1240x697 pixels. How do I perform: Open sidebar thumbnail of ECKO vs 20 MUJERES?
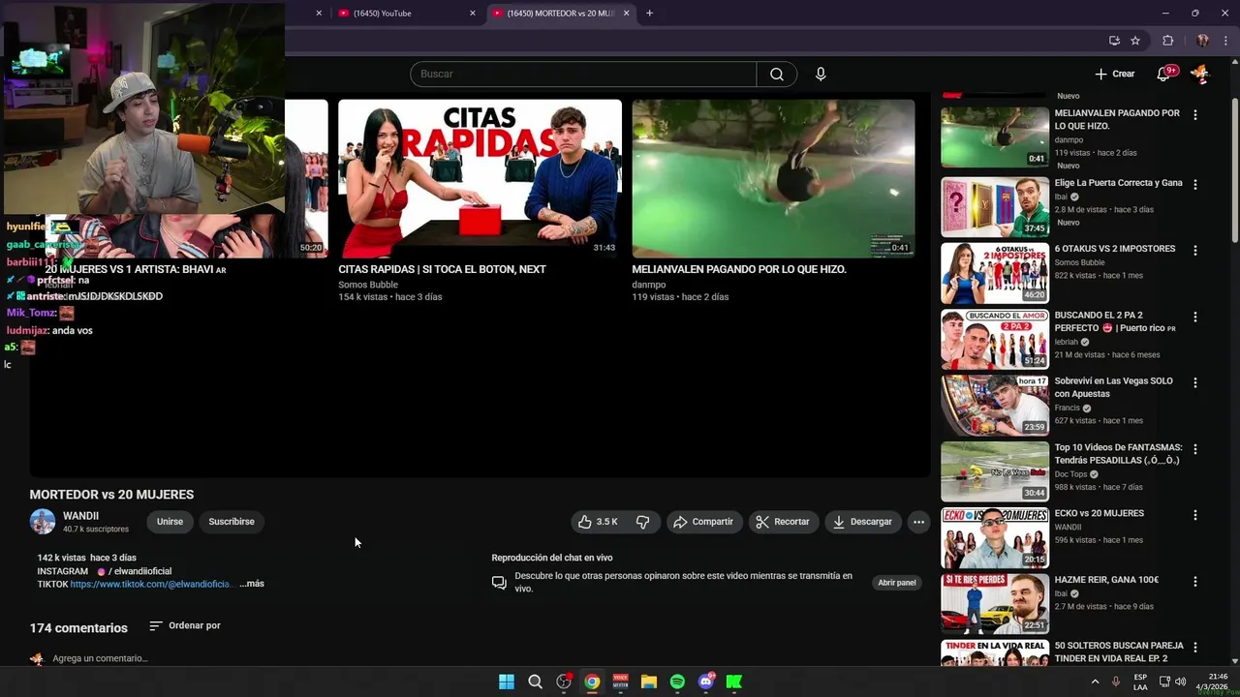995,538
